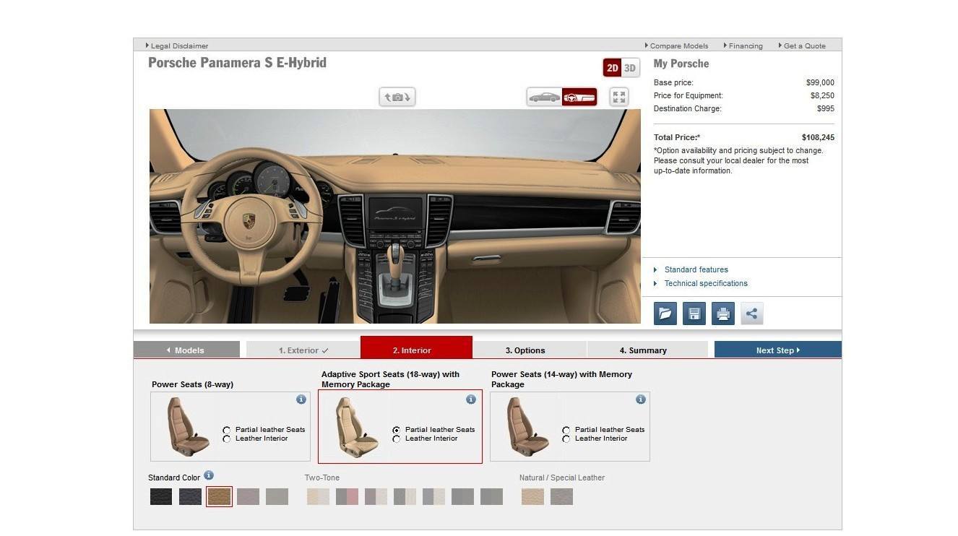Open info for Adaptive Sport Seats (18-way)
The height and width of the screenshot is (536, 958).
tap(471, 399)
